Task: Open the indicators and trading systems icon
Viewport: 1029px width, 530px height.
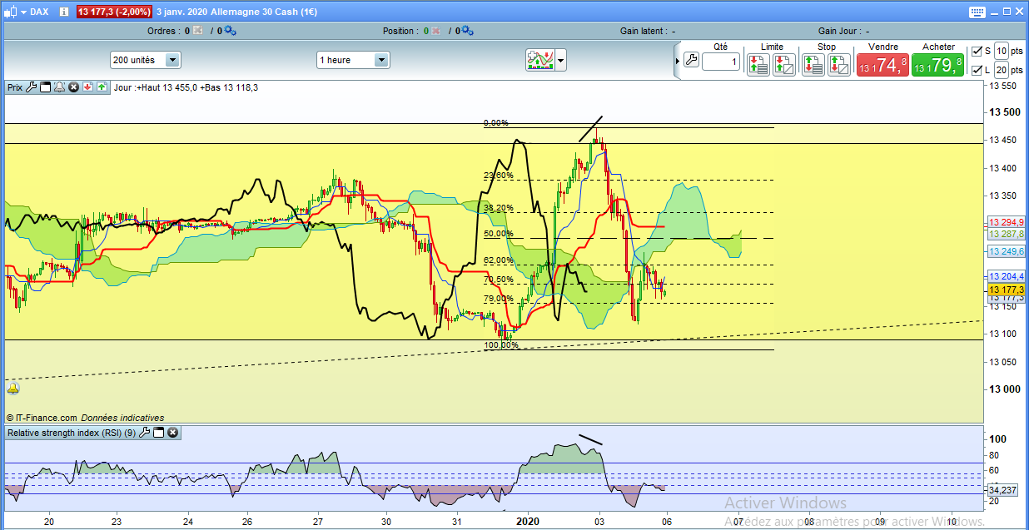Action: pyautogui.click(x=540, y=60)
